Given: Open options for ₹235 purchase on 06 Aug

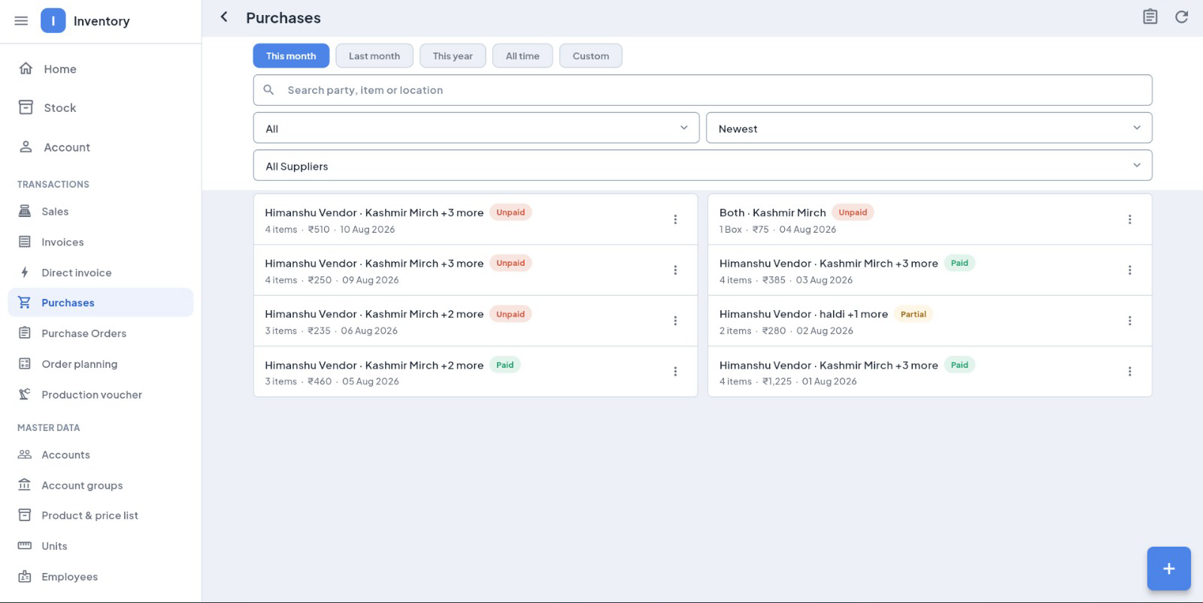Looking at the screenshot, I should click(x=675, y=321).
